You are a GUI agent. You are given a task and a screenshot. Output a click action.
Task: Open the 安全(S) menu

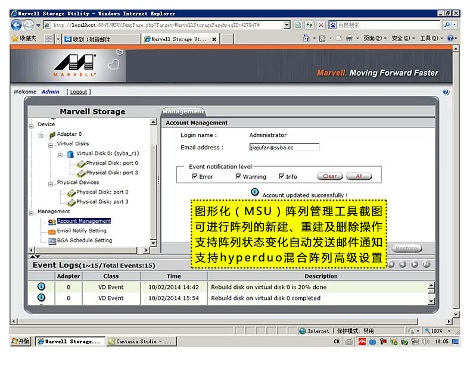click(403, 38)
